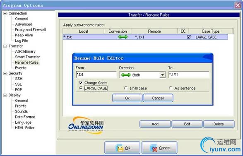Click the Transfer tree label

click(x=16, y=46)
